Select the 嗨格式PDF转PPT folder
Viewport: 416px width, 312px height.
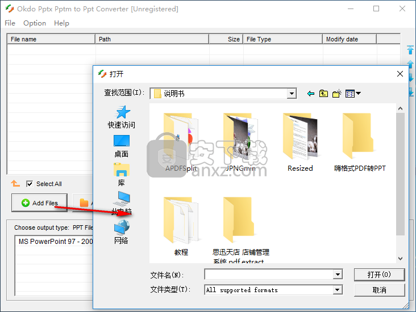click(x=360, y=142)
